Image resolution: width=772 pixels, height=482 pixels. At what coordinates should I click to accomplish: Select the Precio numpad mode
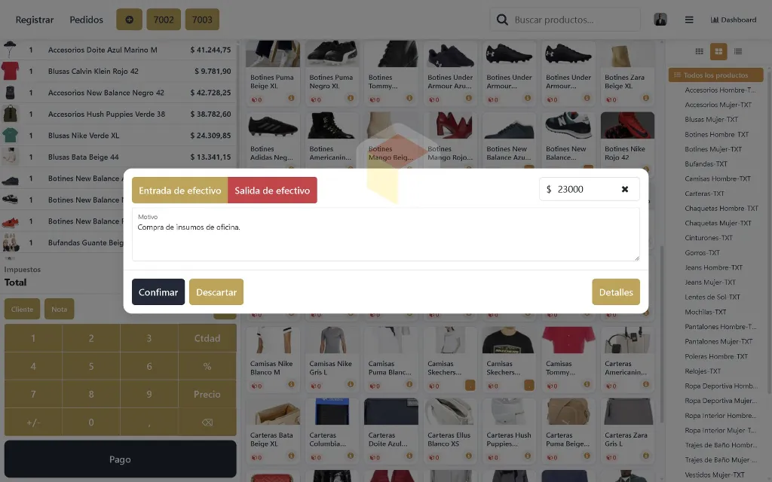point(207,394)
